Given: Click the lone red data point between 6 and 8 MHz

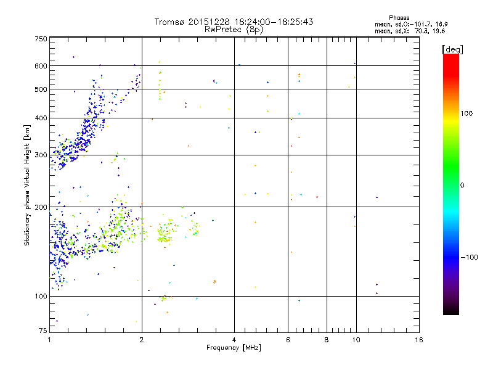Looking at the screenshot, I should point(317,197).
